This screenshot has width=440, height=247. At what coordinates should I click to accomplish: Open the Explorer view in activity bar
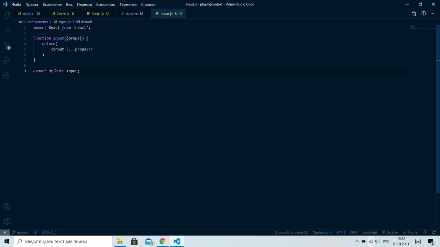coord(7,15)
